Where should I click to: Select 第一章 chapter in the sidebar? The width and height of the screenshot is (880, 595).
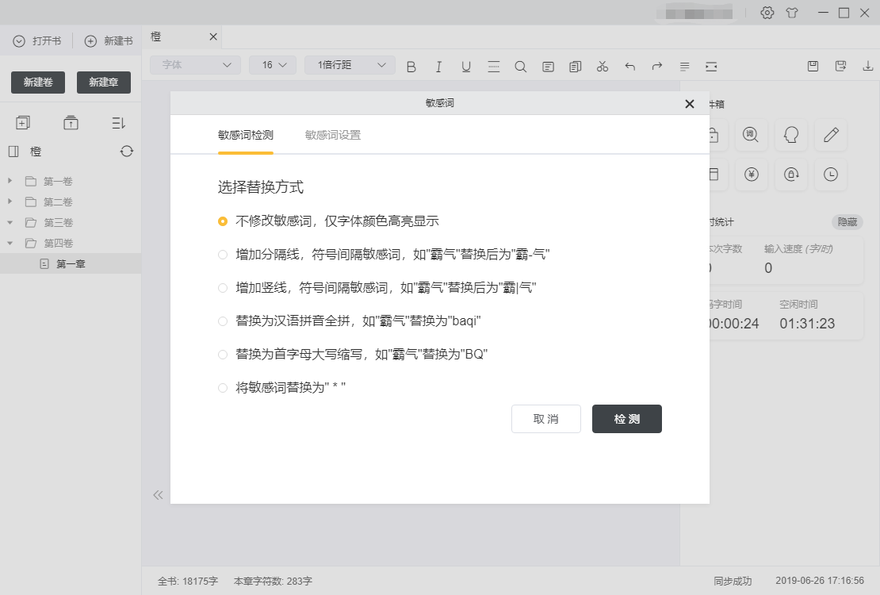pos(71,263)
